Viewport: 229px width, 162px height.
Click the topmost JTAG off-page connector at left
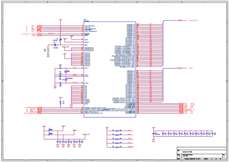click(39, 26)
